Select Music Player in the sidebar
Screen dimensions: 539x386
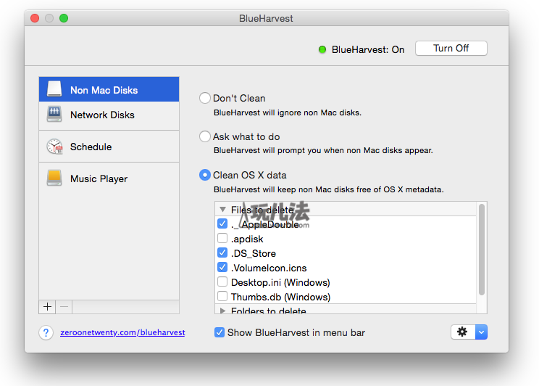(109, 178)
